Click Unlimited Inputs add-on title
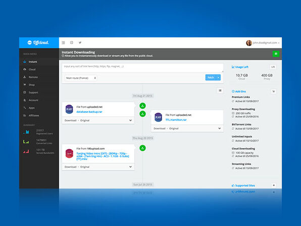 [x=242, y=137]
